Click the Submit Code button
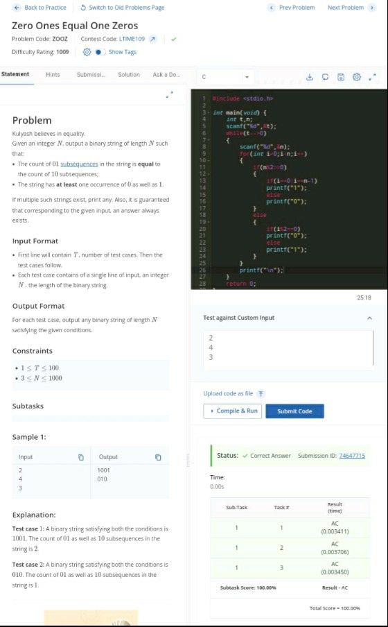The height and width of the screenshot is (627, 388). click(x=295, y=411)
